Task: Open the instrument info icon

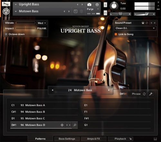Action: pyautogui.click(x=97, y=4)
